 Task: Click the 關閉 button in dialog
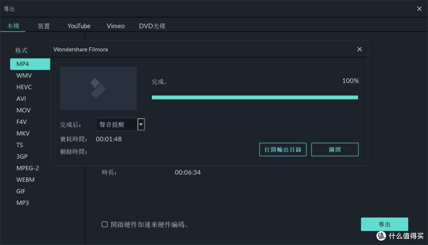pos(334,149)
